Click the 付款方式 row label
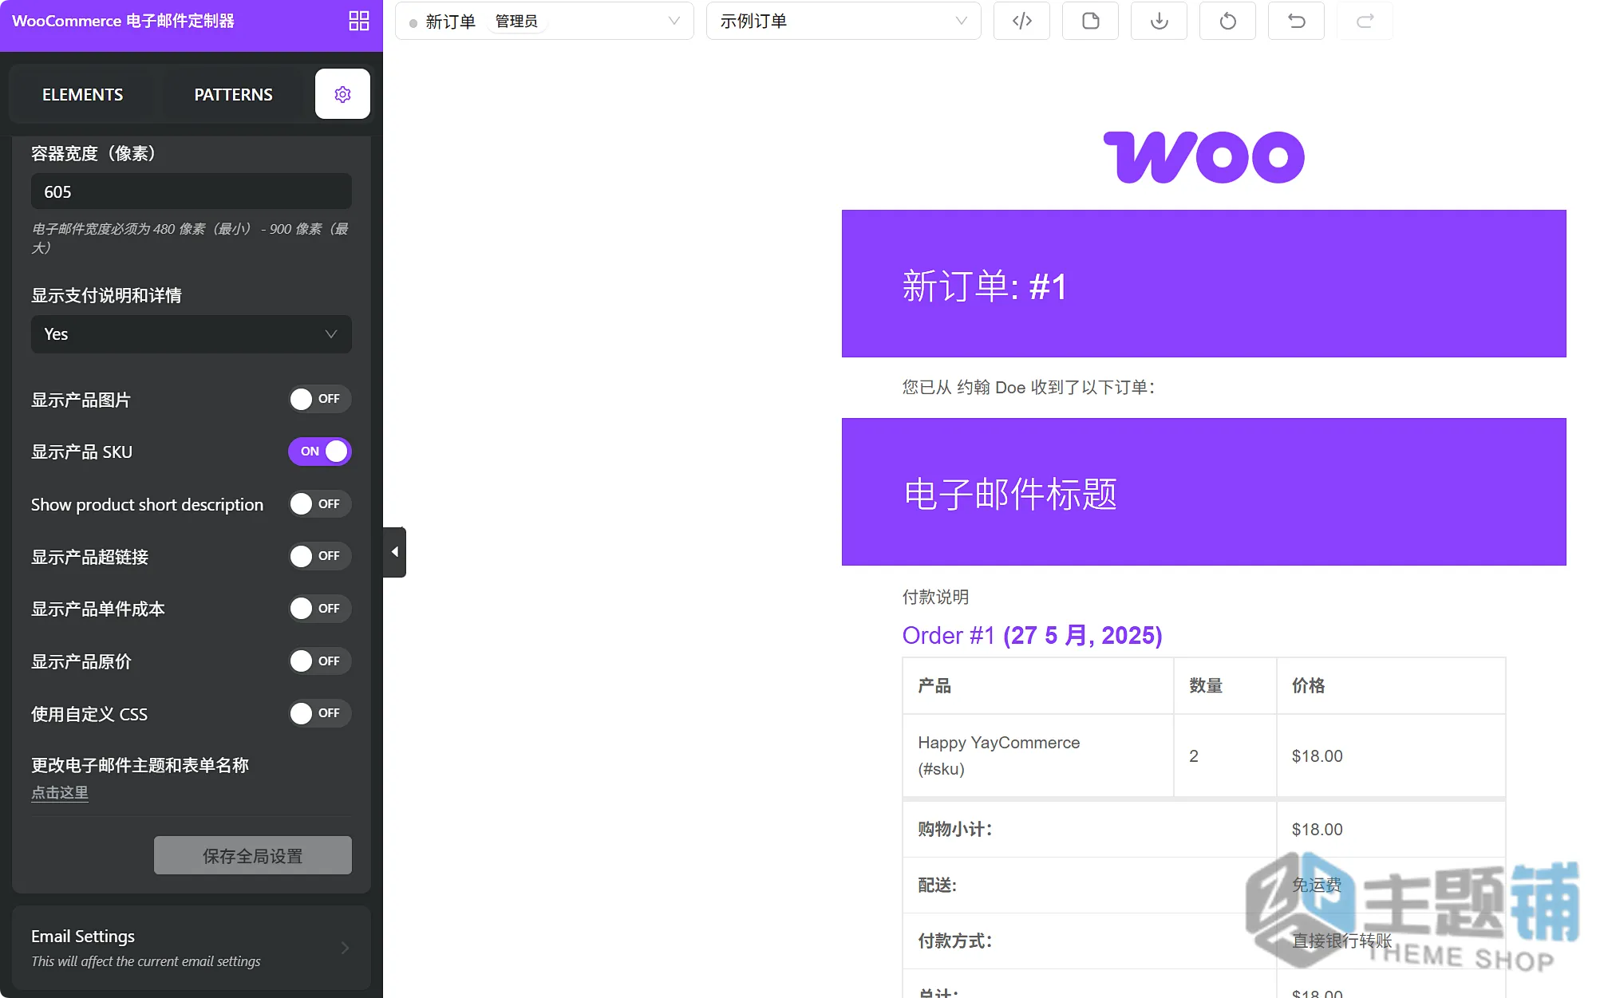Image resolution: width=1604 pixels, height=998 pixels. pyautogui.click(x=955, y=941)
